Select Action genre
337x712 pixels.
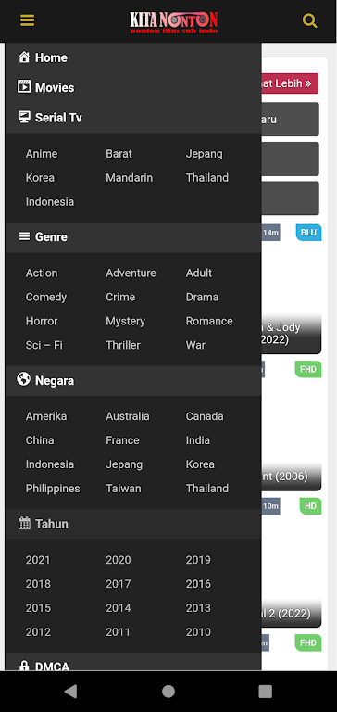pos(42,273)
